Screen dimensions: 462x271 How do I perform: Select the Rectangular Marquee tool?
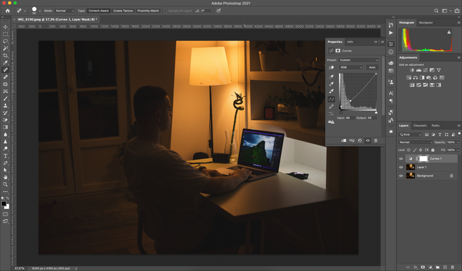(x=5, y=34)
